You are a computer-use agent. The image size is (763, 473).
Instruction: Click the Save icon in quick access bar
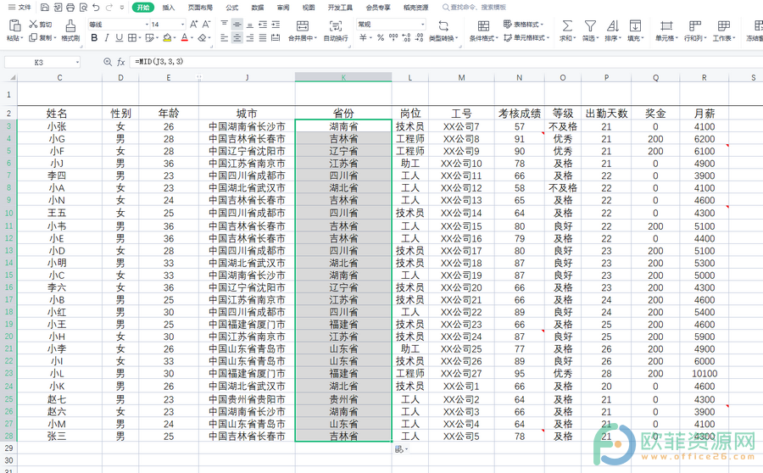tap(45, 8)
